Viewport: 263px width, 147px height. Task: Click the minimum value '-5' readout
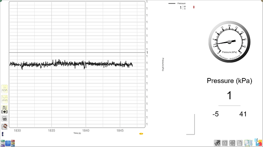(x=215, y=114)
